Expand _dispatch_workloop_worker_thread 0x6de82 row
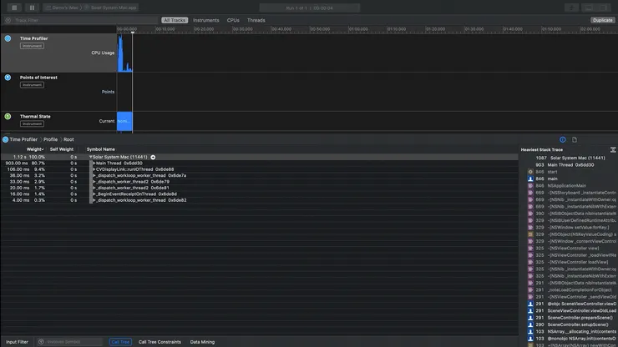Screen dimensions: 618x347 (94, 200)
